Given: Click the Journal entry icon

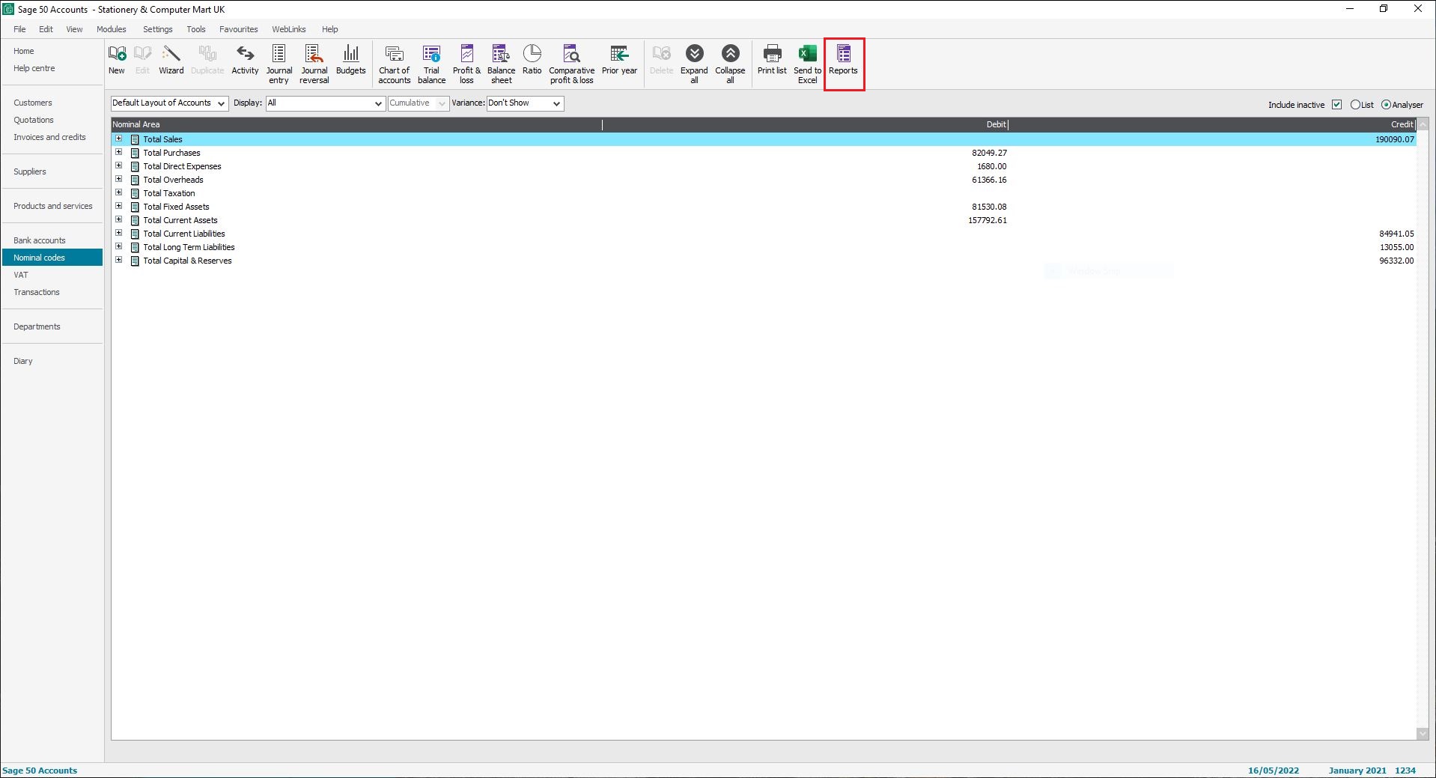Looking at the screenshot, I should click(279, 64).
